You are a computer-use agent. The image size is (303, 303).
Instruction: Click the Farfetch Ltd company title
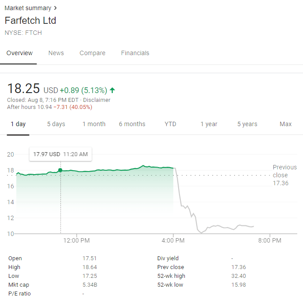pos(30,21)
